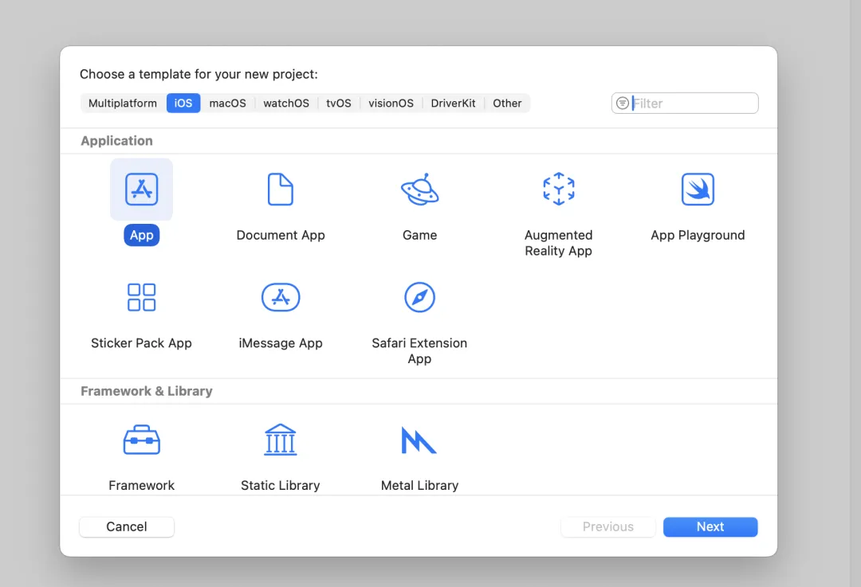Select the Augmented Reality App icon
The image size is (861, 587).
click(x=558, y=190)
